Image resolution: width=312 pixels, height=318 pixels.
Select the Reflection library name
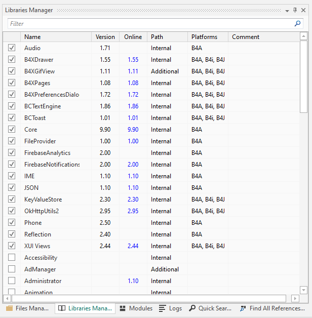(x=37, y=234)
